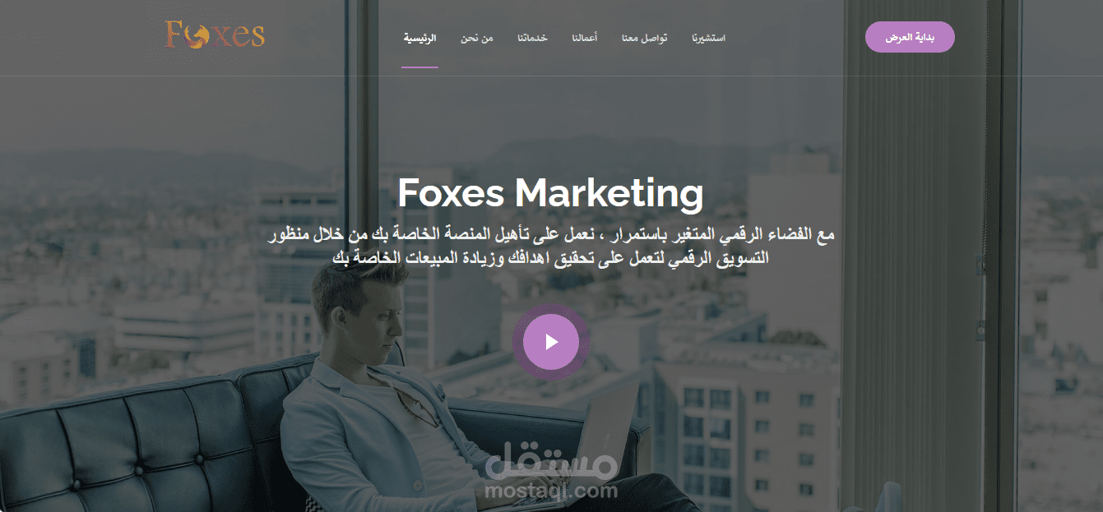Open the الرئيسية home tab
The width and height of the screenshot is (1103, 512).
419,39
